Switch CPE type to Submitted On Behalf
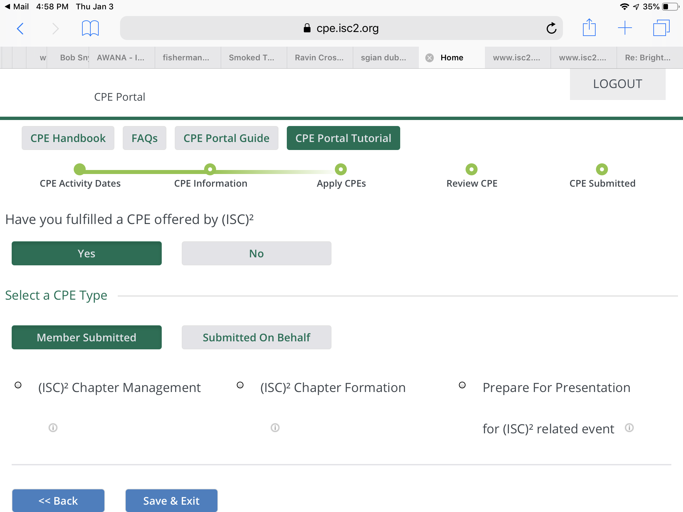Image resolution: width=683 pixels, height=512 pixels. pyautogui.click(x=256, y=337)
